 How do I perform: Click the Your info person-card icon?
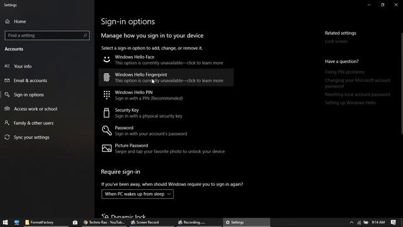(7, 66)
